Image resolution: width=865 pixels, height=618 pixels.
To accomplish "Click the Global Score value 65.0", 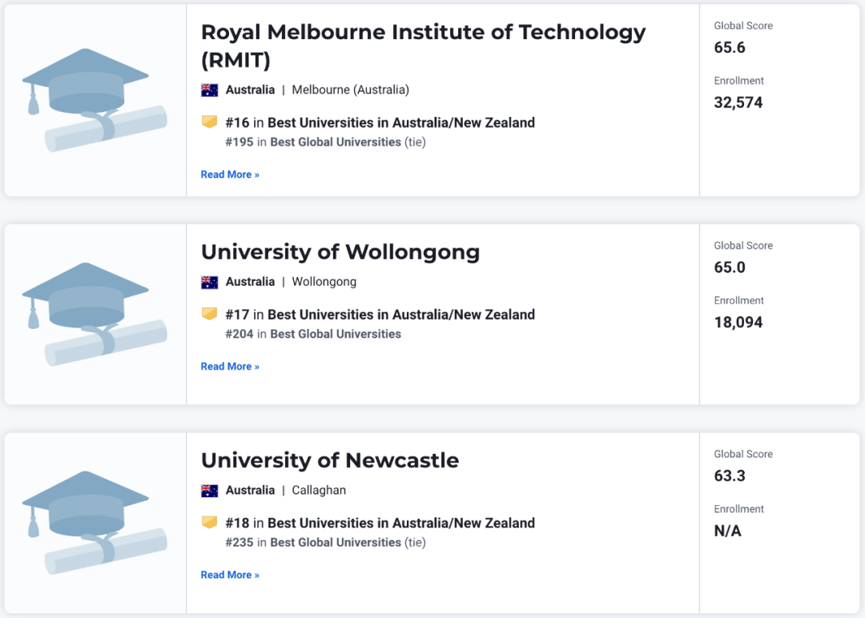I will [x=730, y=267].
